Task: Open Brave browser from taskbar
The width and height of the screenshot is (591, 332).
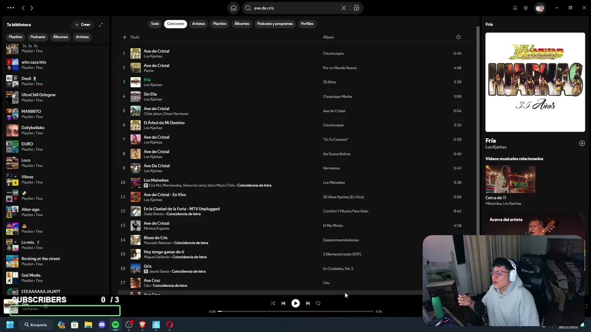Action: tap(142, 325)
